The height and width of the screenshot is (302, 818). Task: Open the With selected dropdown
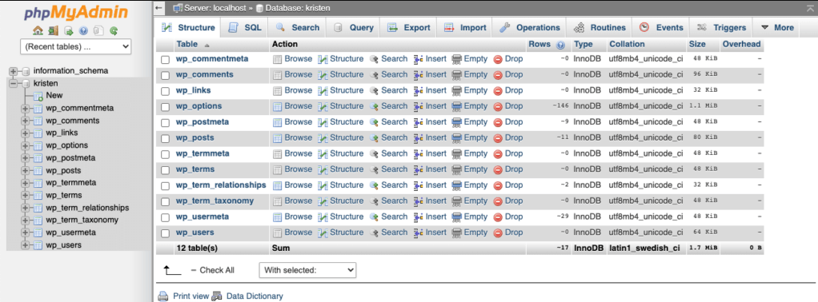(308, 270)
